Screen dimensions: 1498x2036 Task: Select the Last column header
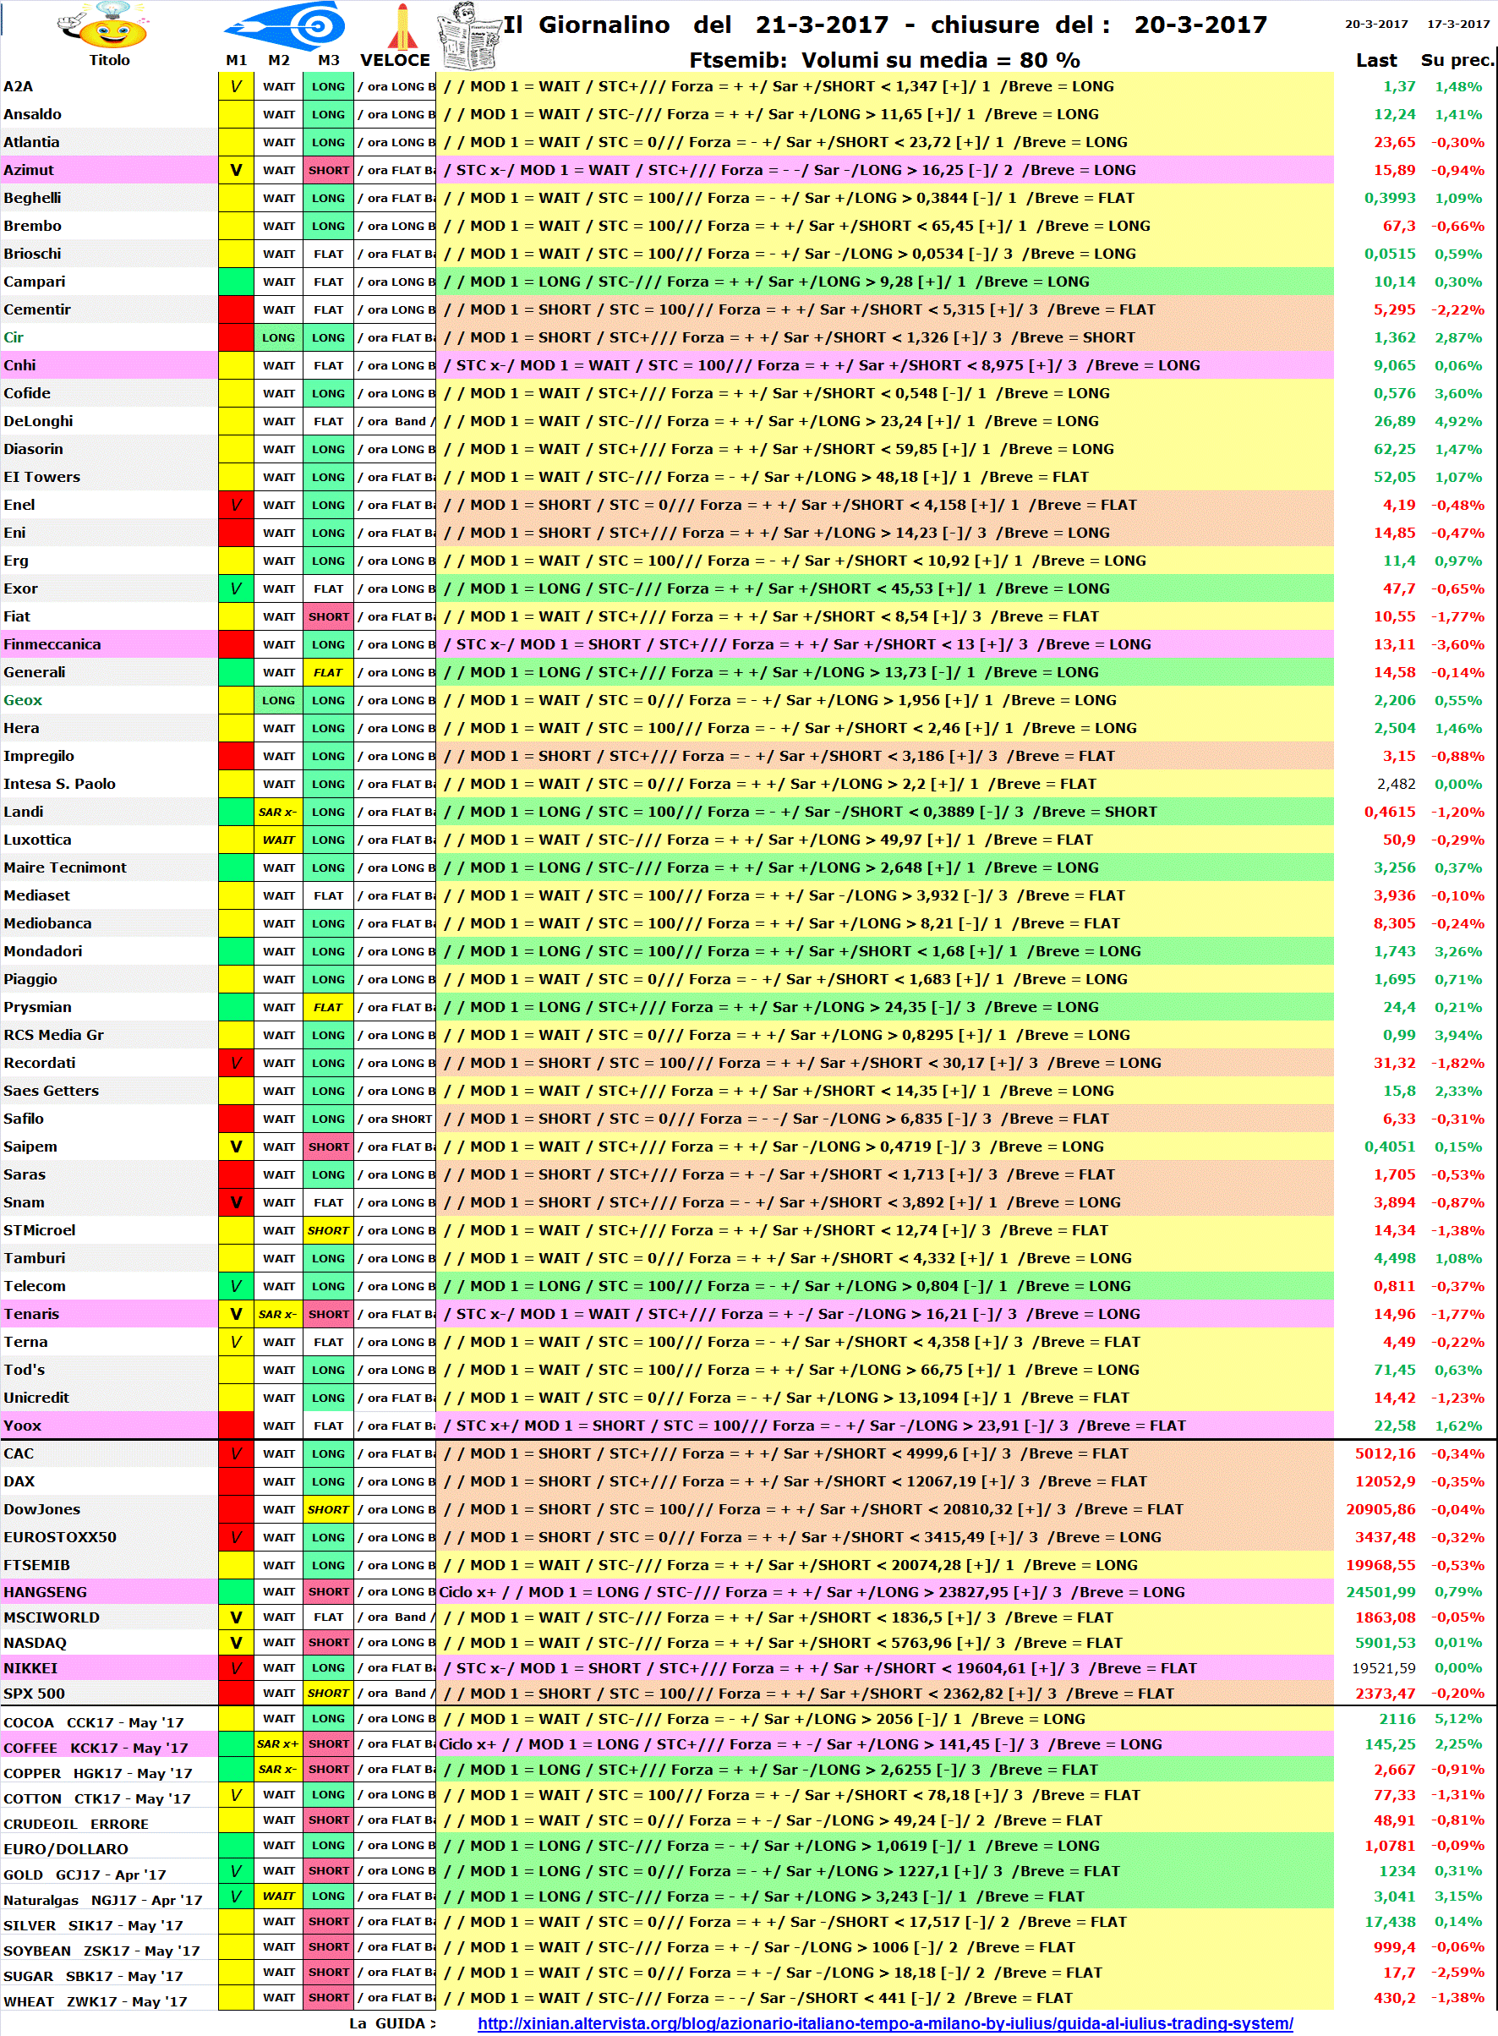pyautogui.click(x=1375, y=60)
